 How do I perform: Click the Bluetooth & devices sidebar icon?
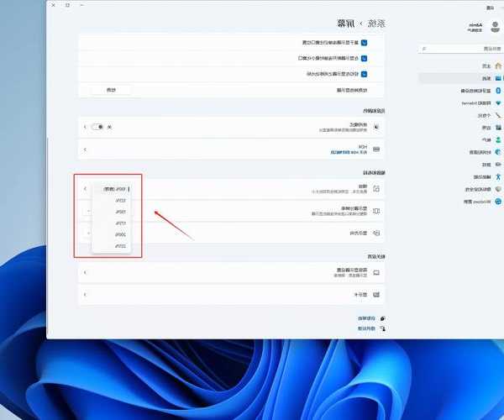click(498, 91)
